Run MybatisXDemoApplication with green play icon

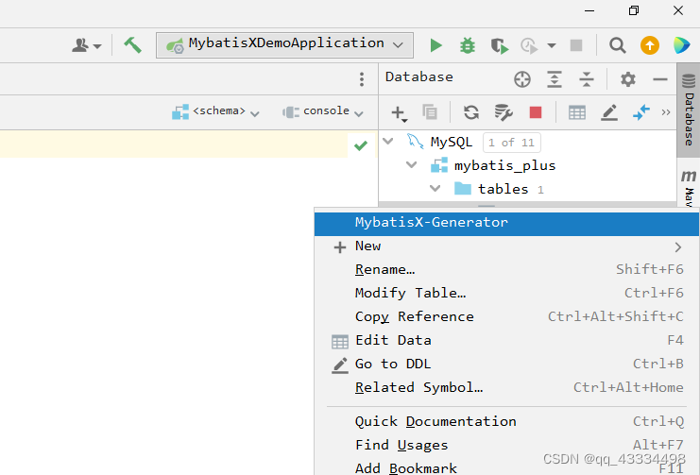435,45
